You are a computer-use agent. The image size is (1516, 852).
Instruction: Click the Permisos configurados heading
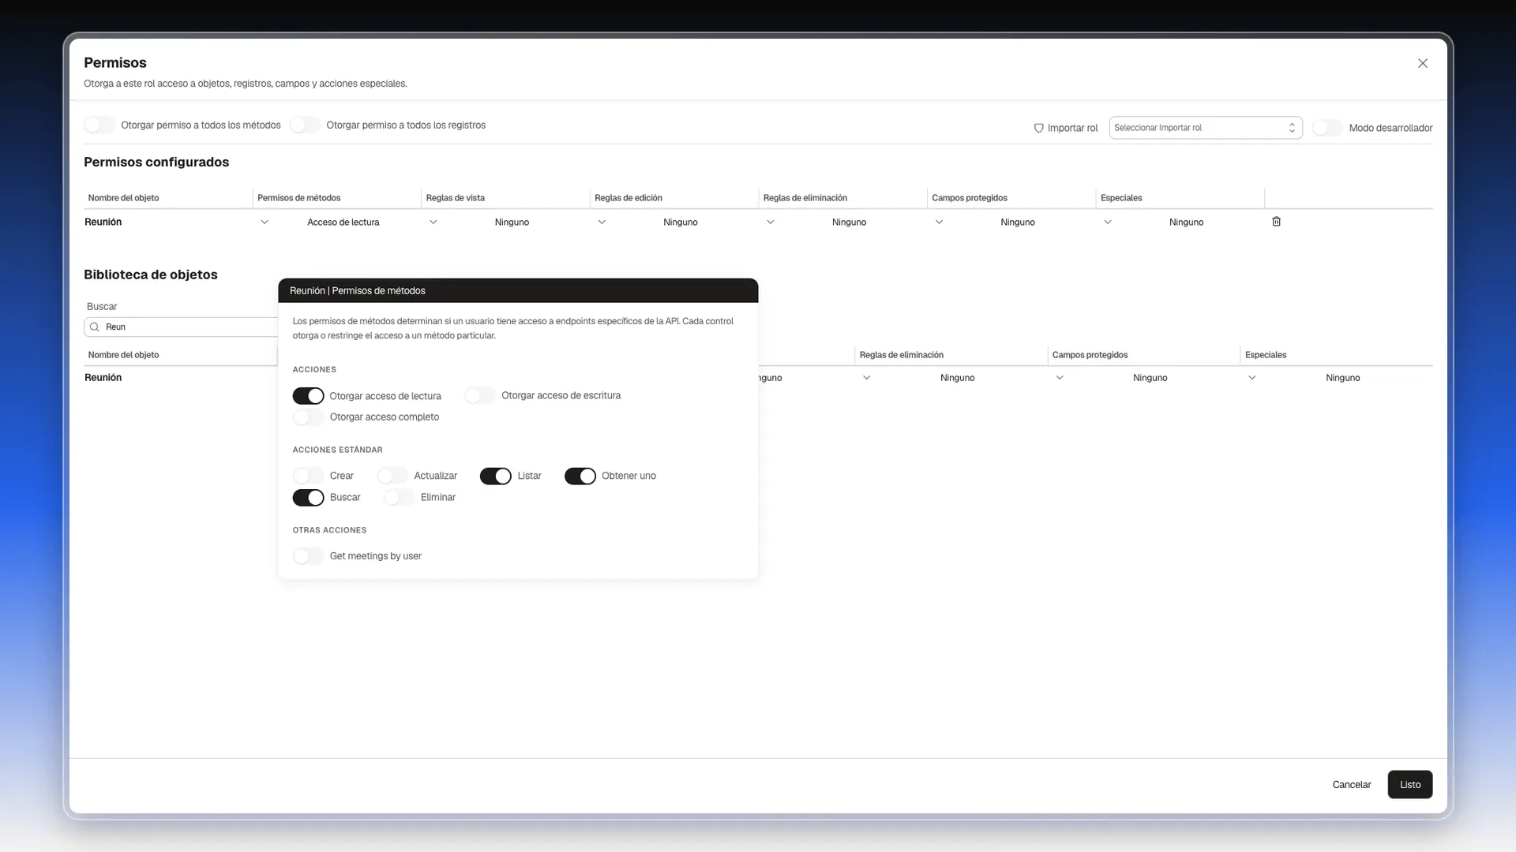pos(156,162)
